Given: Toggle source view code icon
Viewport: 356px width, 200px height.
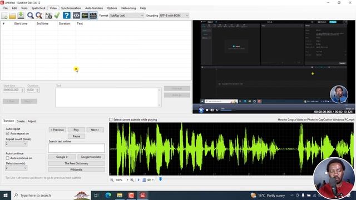Looking at the screenshot, I should pos(76,16).
